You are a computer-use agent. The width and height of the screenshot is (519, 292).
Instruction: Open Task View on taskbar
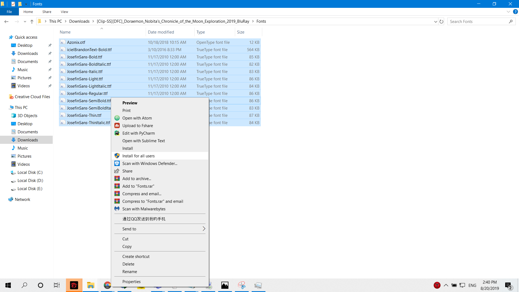click(x=57, y=285)
